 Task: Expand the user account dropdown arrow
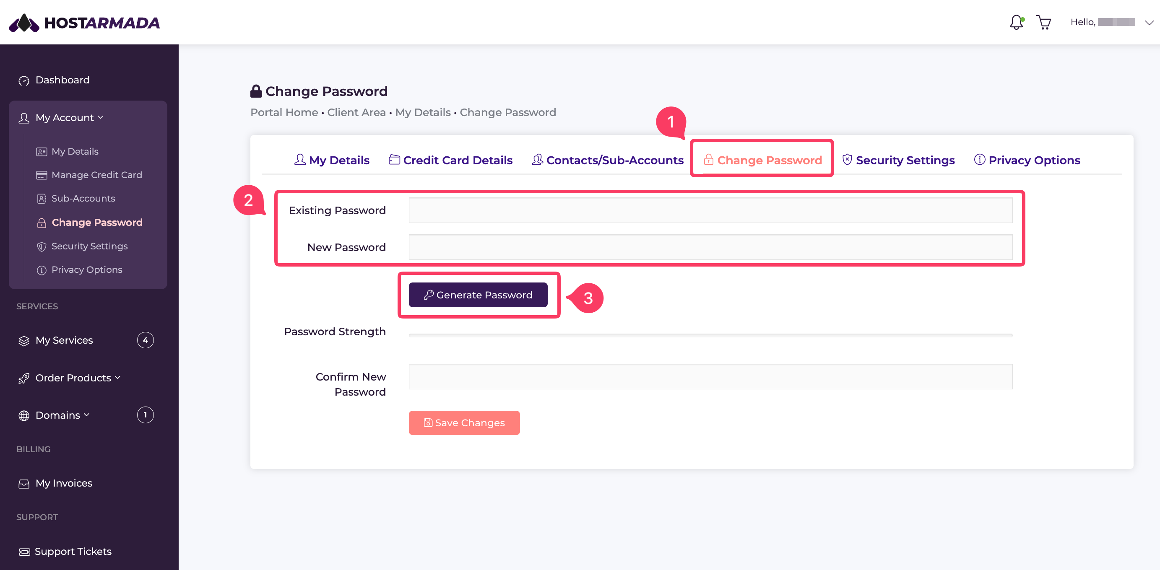pyautogui.click(x=1149, y=23)
